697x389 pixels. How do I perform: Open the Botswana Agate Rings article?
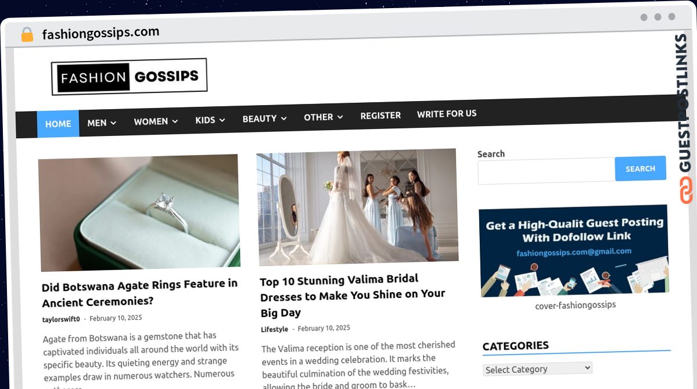pos(139,293)
